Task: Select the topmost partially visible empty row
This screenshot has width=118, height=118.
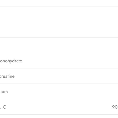Action: (59, 3)
